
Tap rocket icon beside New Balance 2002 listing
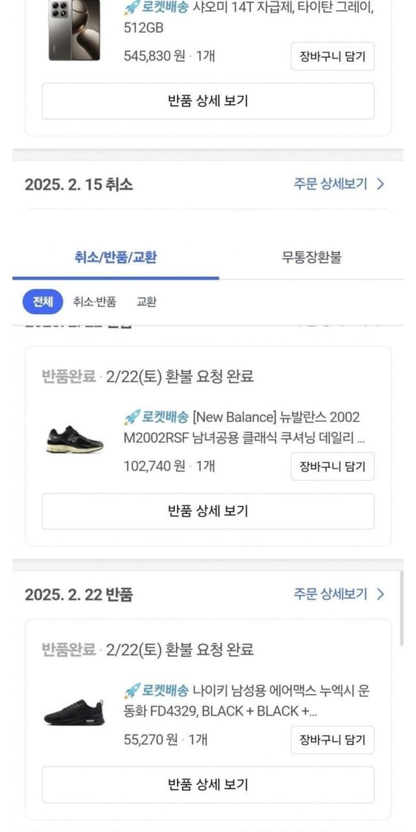pos(132,417)
